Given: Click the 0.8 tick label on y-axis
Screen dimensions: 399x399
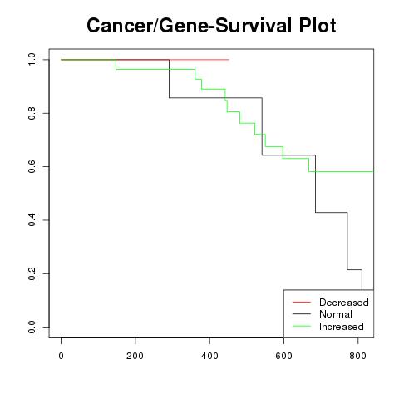Looking at the screenshot, I should click(x=32, y=113).
